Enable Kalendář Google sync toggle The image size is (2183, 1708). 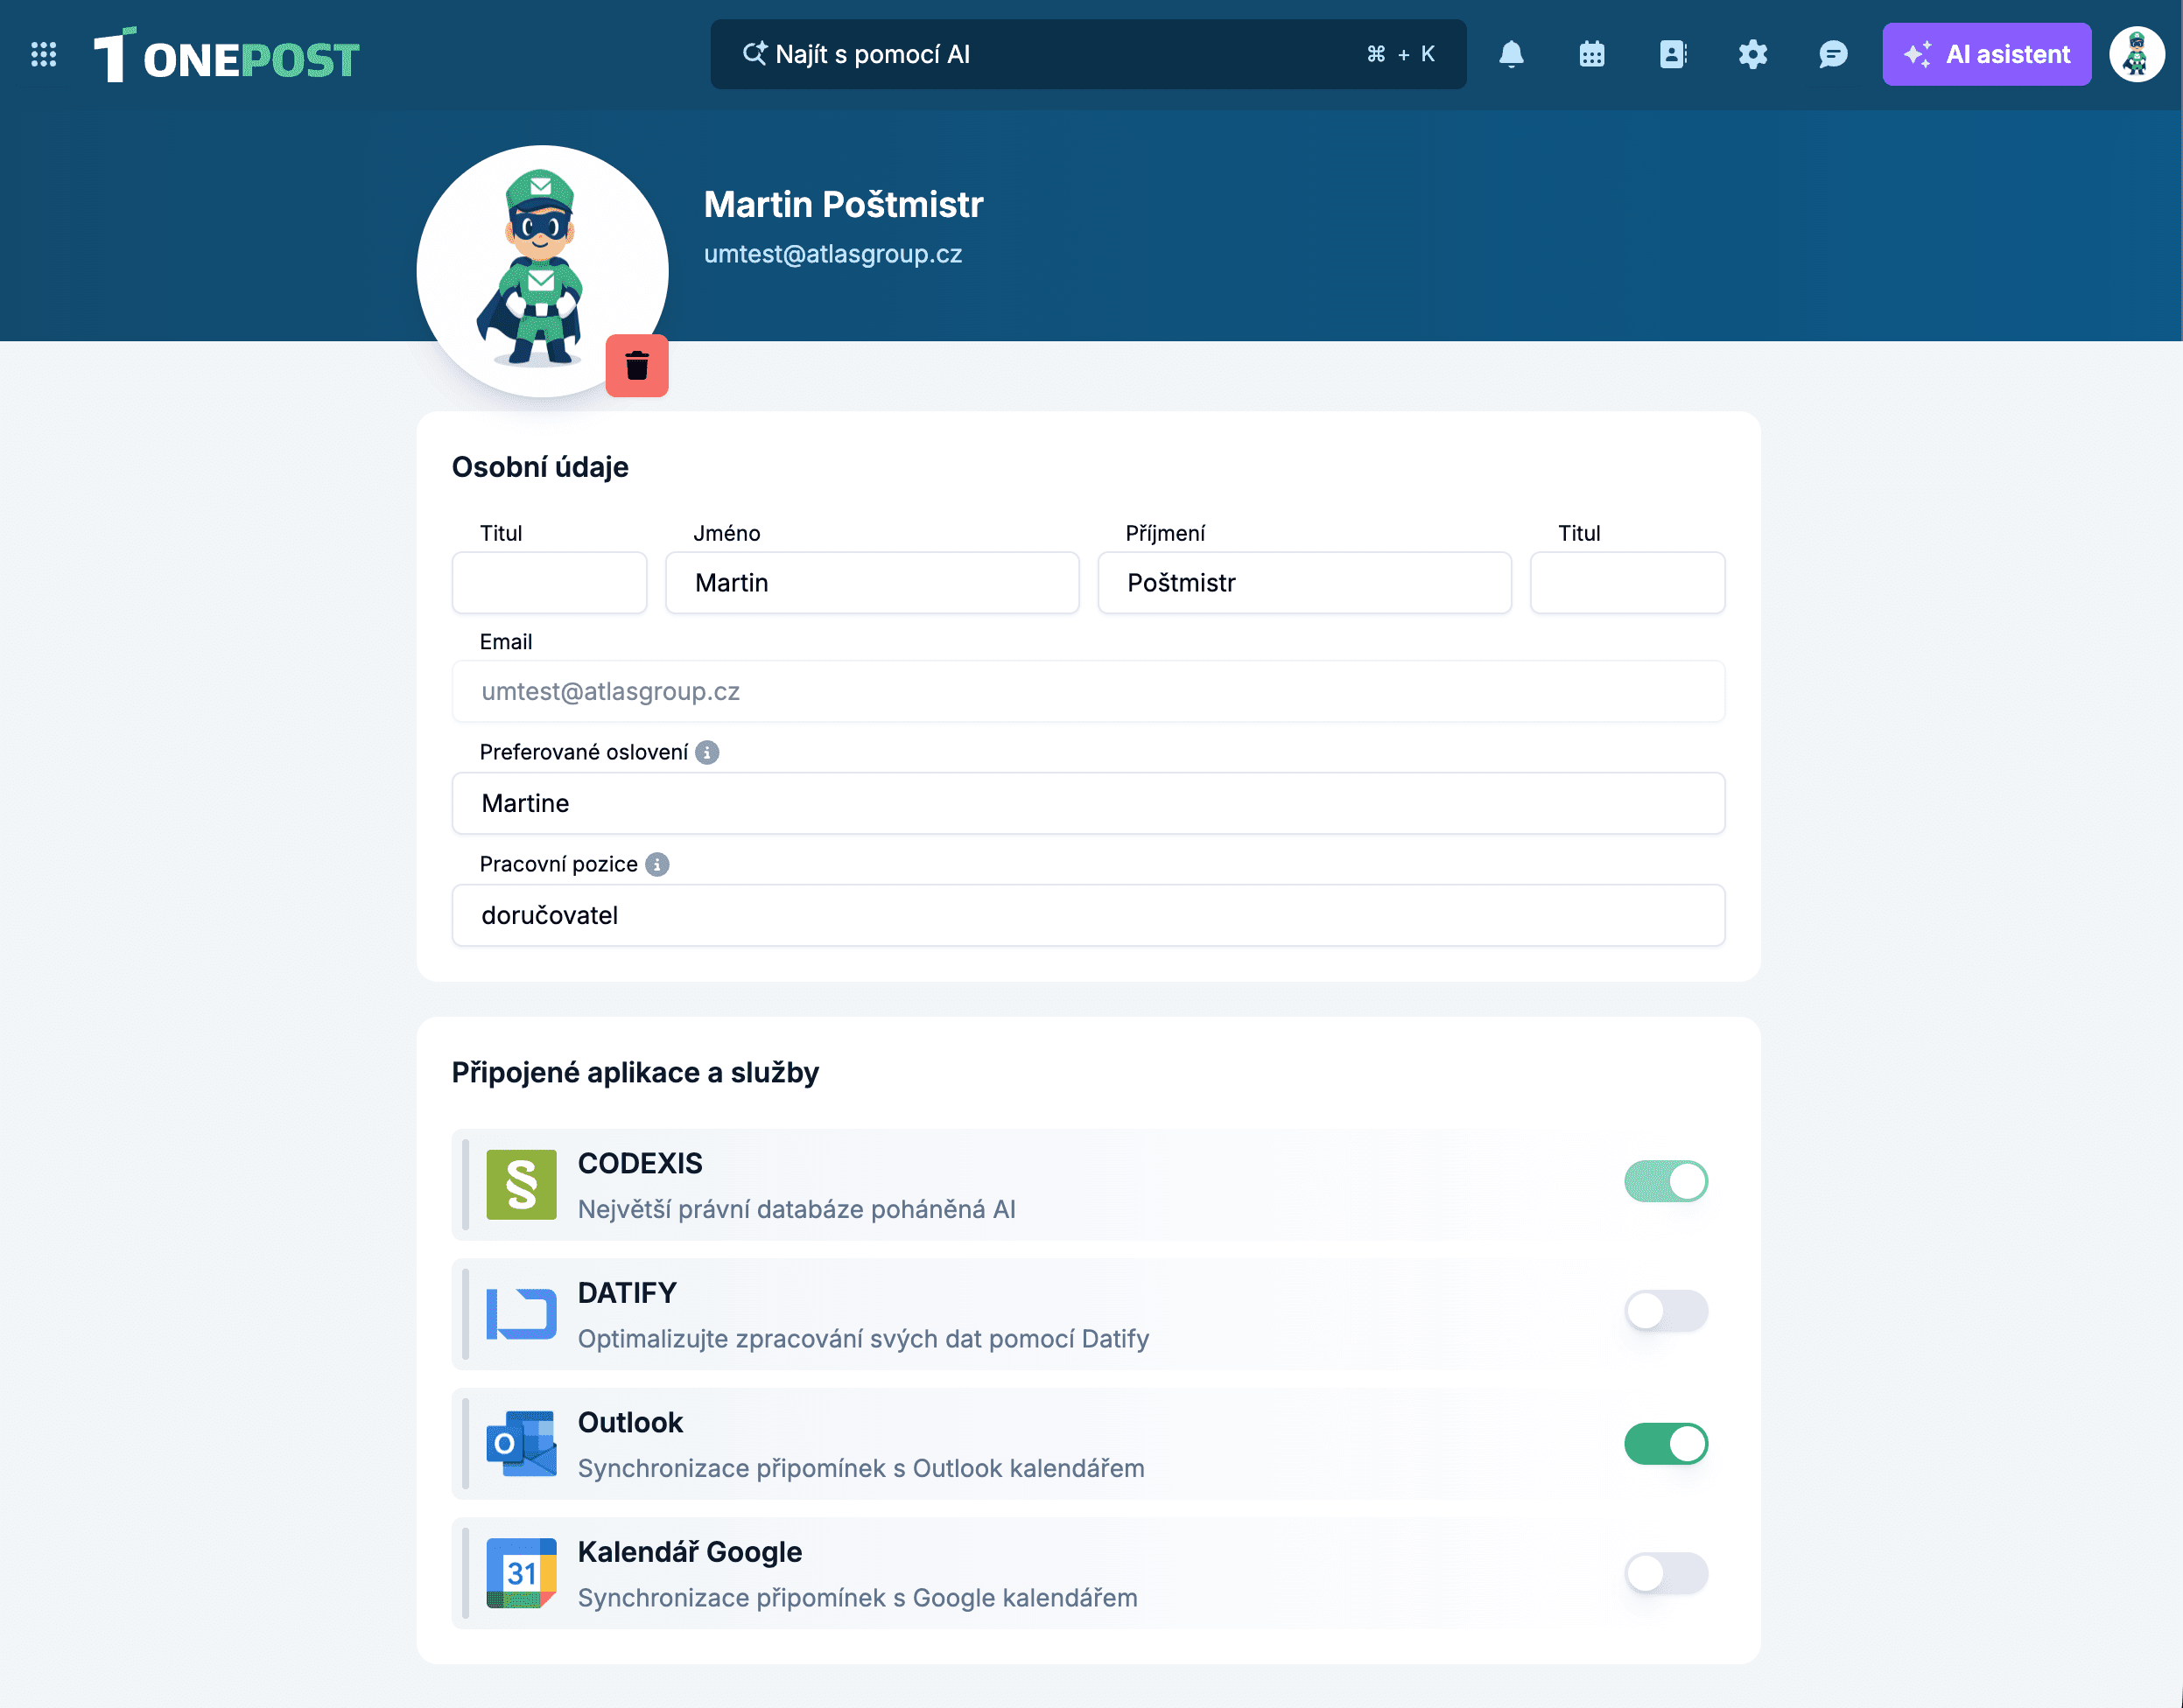click(x=1666, y=1573)
